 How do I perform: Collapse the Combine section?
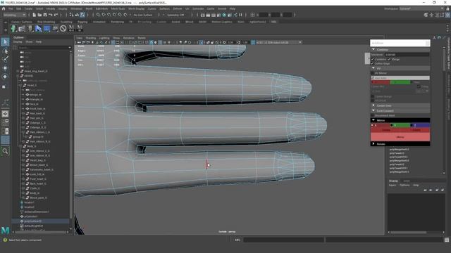pos(373,50)
